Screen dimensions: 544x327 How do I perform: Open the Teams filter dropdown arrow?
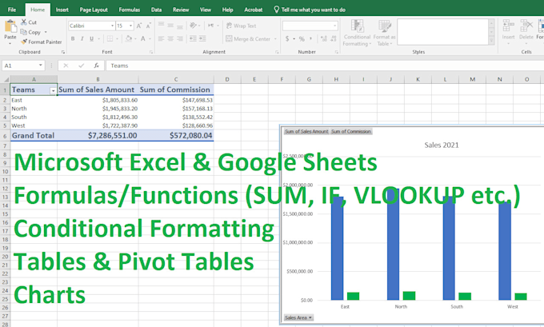click(53, 90)
